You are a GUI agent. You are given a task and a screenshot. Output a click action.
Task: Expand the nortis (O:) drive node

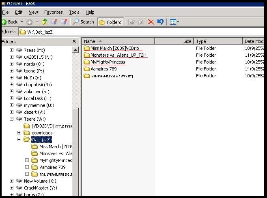point(11,64)
